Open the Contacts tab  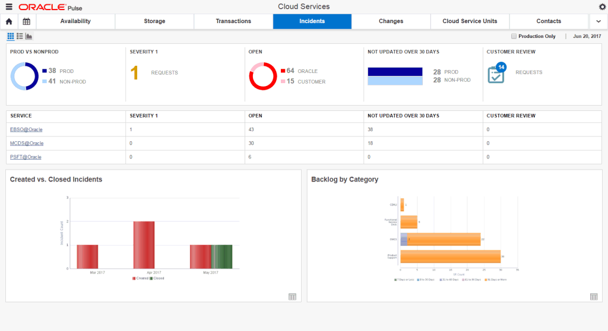pos(549,21)
